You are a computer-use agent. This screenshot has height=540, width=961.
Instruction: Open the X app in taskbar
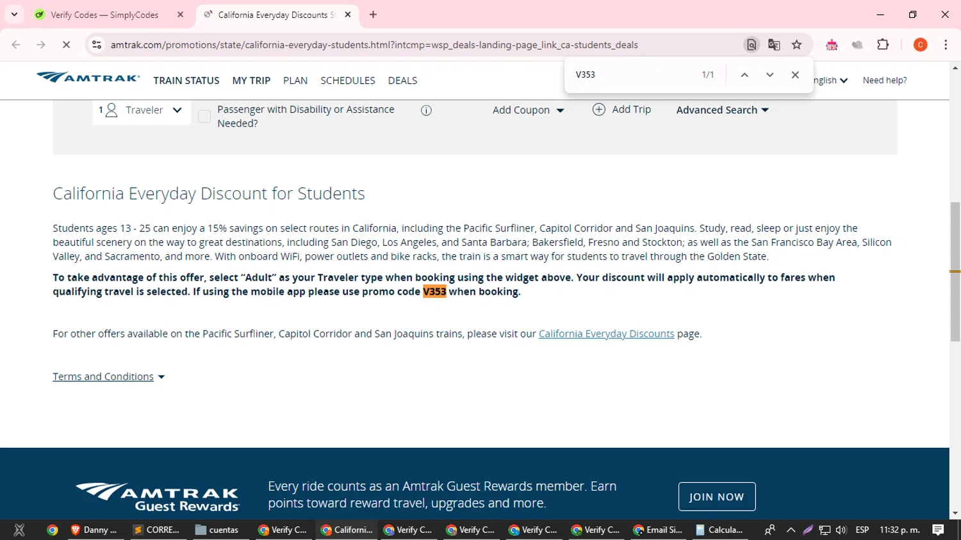click(x=19, y=530)
